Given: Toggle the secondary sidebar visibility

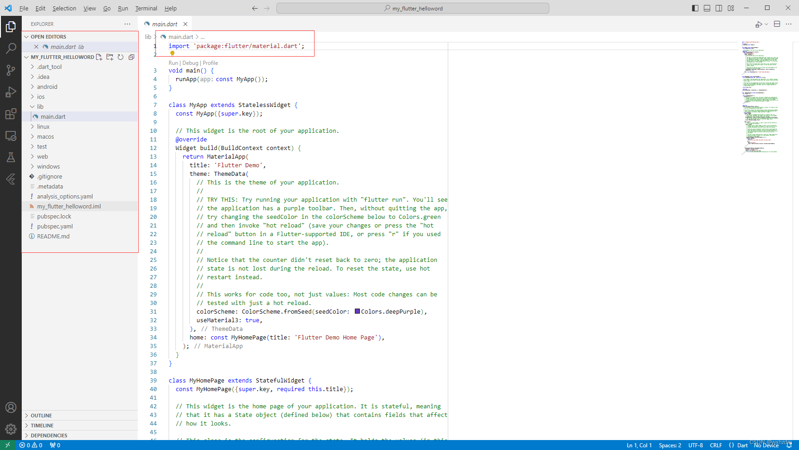Looking at the screenshot, I should coord(719,8).
